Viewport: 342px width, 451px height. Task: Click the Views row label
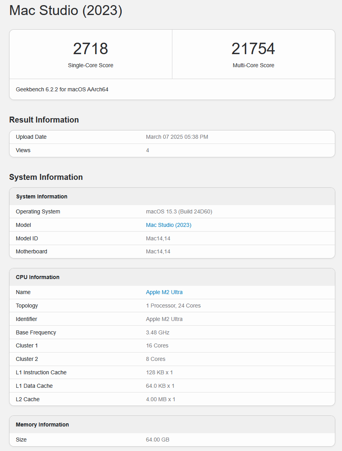pos(23,150)
